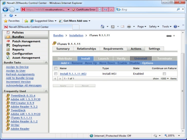
Task: Switch to the Settings tab
Action: (154, 49)
